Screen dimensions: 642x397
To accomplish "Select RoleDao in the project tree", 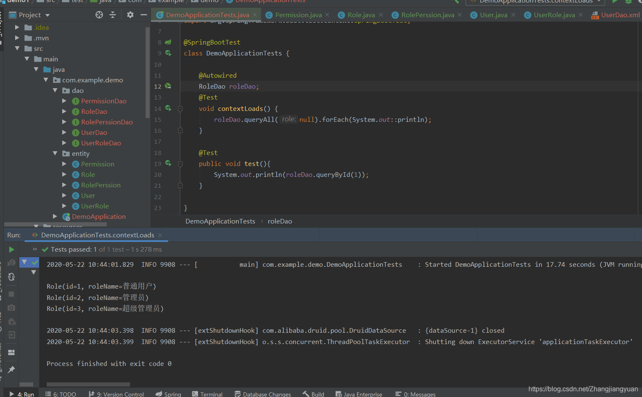I will 94,111.
